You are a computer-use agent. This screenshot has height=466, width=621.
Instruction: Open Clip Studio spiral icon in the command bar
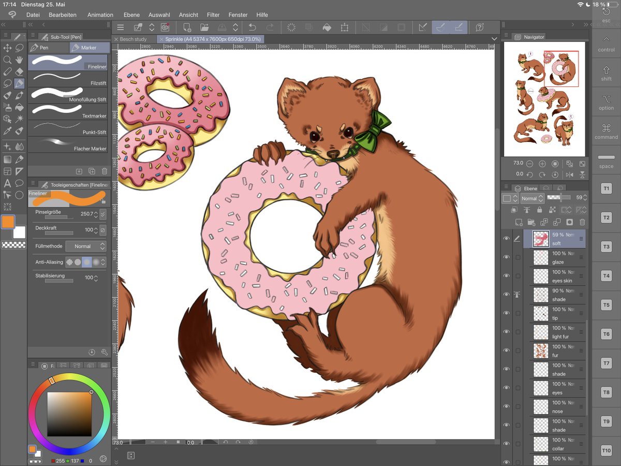tap(165, 27)
